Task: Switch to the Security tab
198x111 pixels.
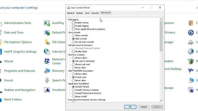Action: [95, 13]
